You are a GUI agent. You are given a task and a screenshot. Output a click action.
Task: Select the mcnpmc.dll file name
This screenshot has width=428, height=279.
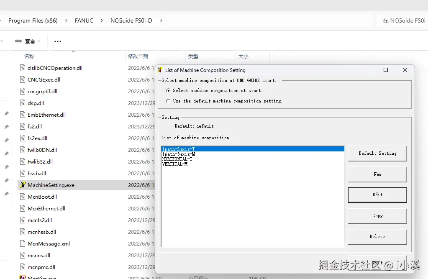point(41,267)
